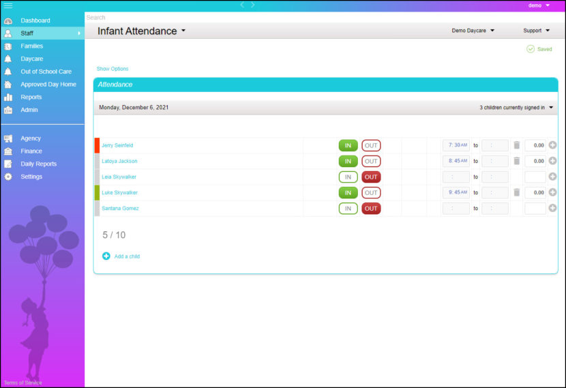566x388 pixels.
Task: Toggle IN for Latoya Jackson
Action: [348, 162]
